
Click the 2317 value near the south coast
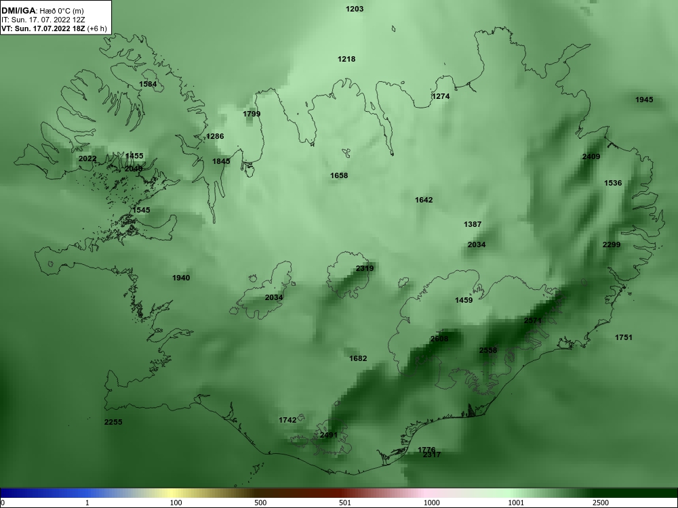pyautogui.click(x=431, y=455)
